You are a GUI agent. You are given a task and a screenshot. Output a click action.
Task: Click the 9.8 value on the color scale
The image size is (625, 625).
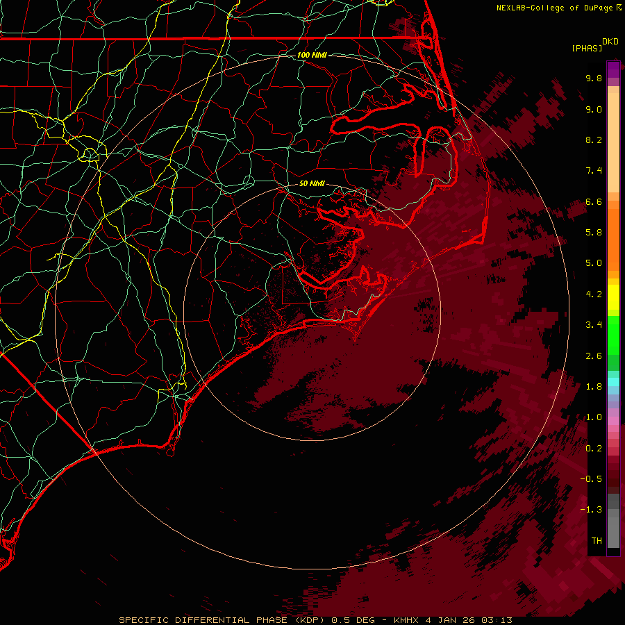594,78
